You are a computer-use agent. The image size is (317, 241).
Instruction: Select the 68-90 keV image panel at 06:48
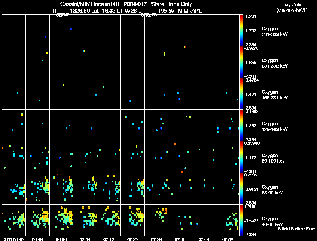coord(37,189)
